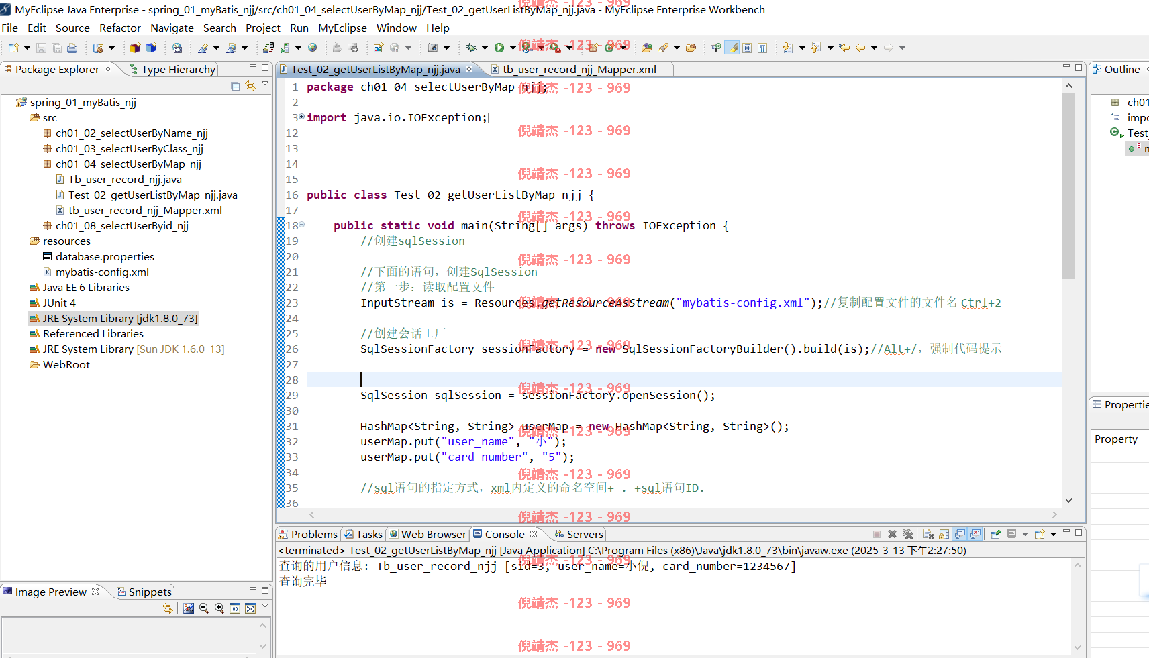The image size is (1149, 658).
Task: Open the Refactor menu
Action: click(120, 28)
